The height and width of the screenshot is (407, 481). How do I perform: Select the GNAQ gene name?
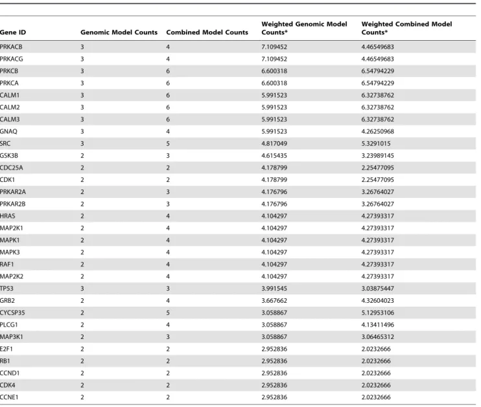[8, 131]
